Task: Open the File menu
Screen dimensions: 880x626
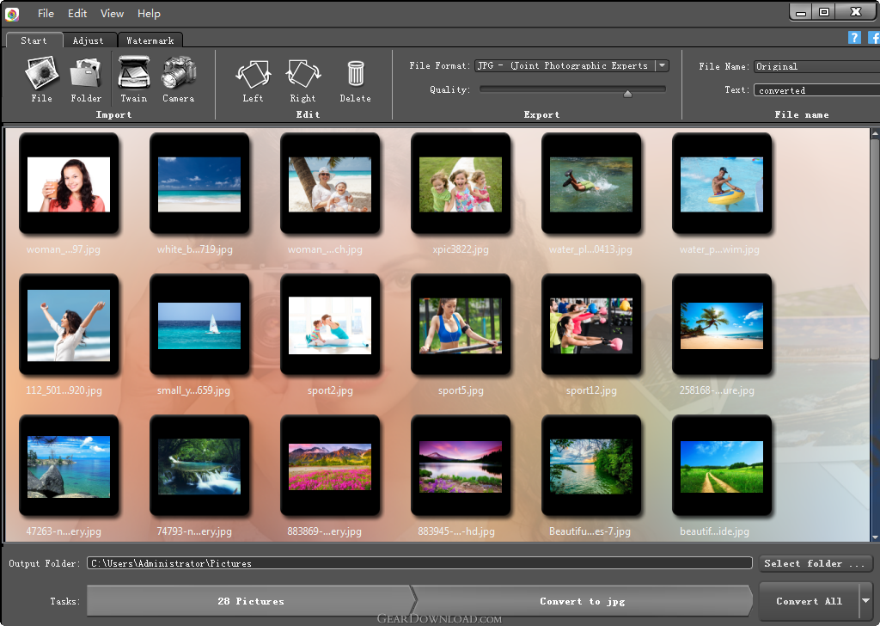Action: (x=46, y=14)
